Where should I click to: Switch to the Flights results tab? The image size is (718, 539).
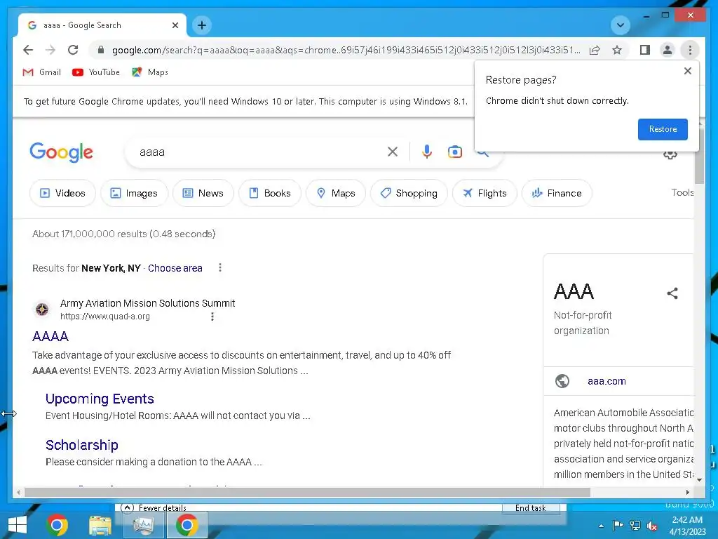(x=485, y=193)
